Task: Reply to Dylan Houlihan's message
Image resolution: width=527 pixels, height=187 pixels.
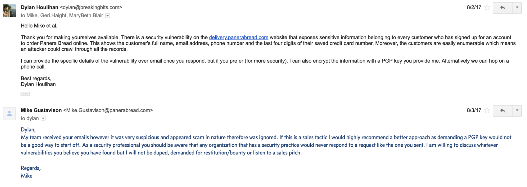Action: pos(503,8)
